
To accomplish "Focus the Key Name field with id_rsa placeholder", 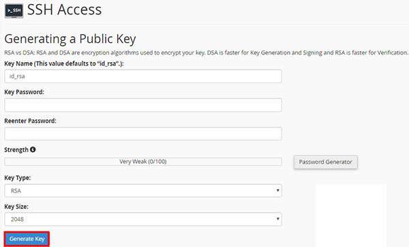I will (143, 76).
